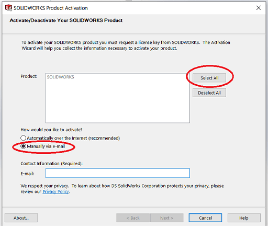Viewport: 268px width, 228px height.
Task: Choose the Manually via e-mail option
Action: [x=23, y=146]
